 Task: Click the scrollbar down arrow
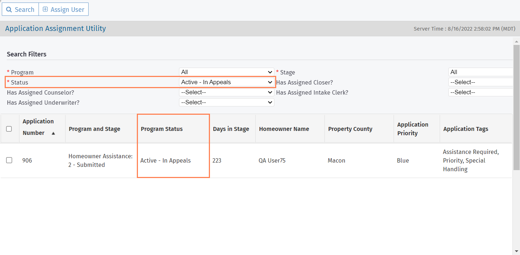[517, 251]
